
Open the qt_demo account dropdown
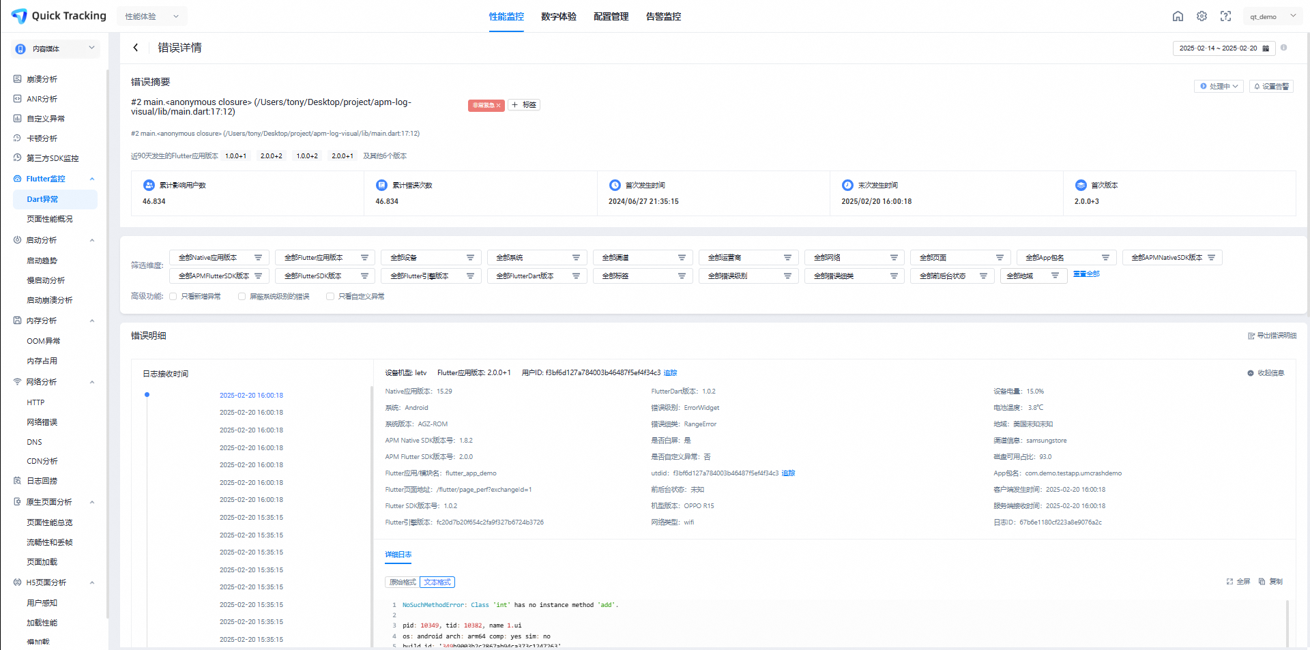point(1273,16)
